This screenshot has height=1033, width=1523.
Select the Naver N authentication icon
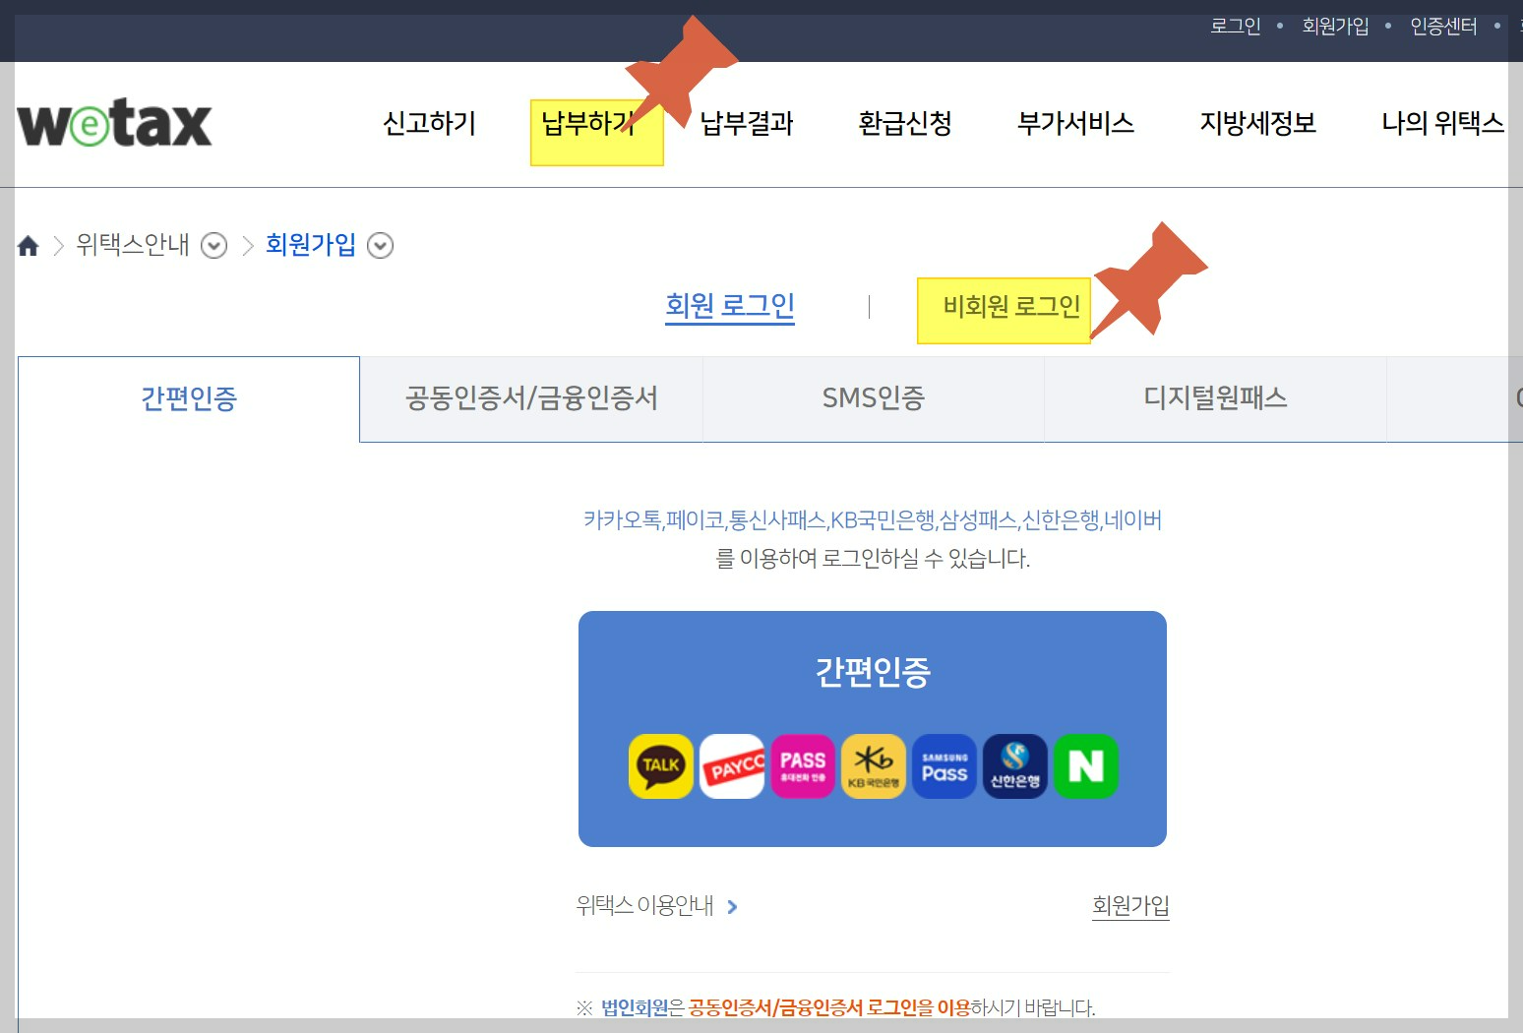(x=1085, y=766)
